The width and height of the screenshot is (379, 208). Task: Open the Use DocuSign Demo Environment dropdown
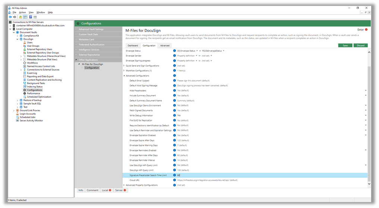click(366, 105)
